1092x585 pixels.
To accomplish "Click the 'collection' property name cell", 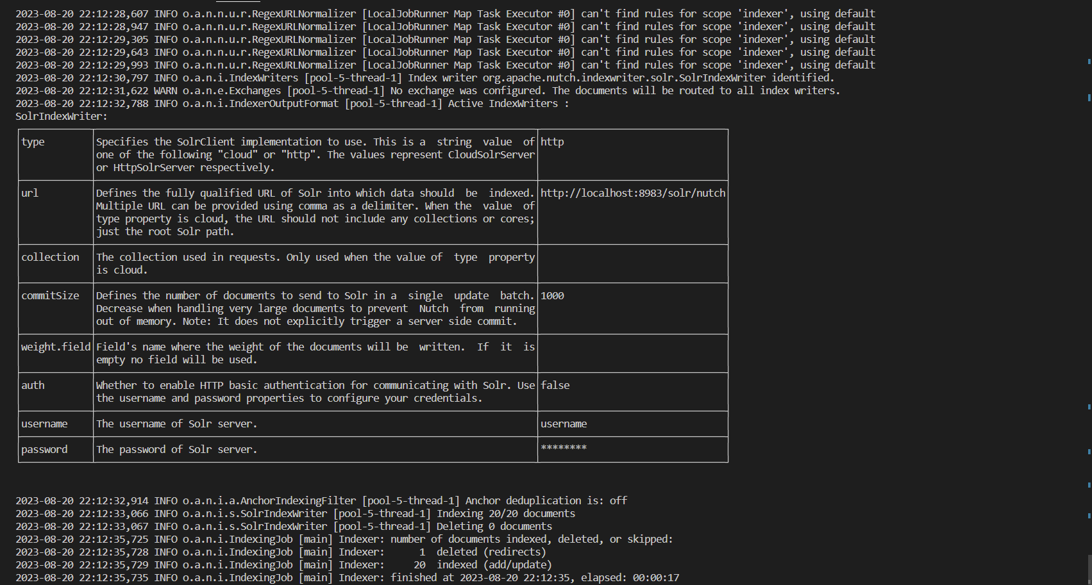I will pyautogui.click(x=50, y=257).
